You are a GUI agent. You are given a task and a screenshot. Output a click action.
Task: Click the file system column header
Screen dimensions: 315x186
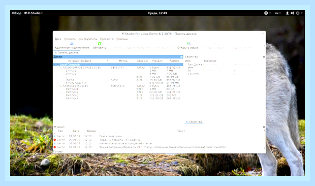[142, 61]
